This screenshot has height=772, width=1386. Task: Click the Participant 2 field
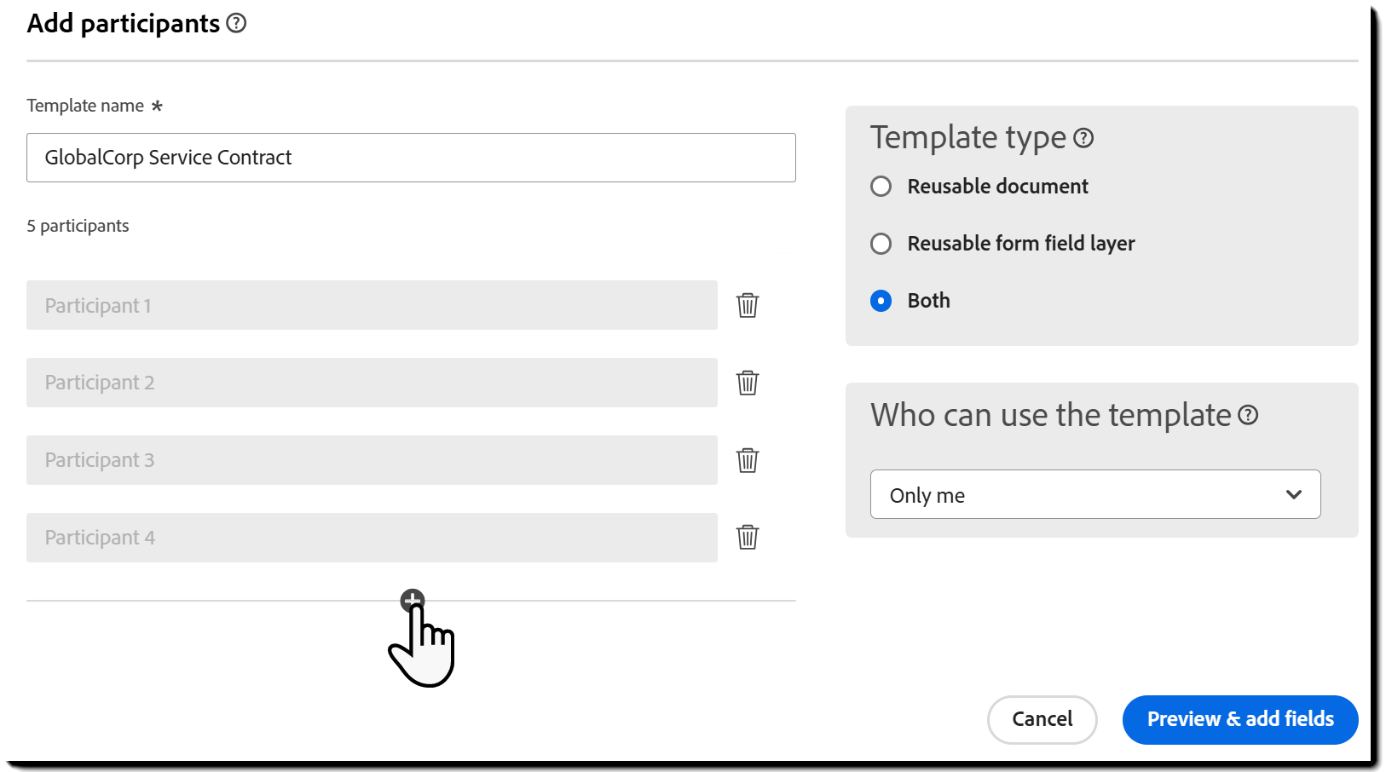pos(372,383)
